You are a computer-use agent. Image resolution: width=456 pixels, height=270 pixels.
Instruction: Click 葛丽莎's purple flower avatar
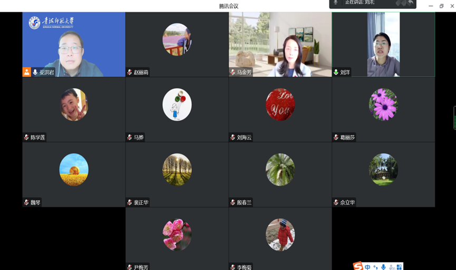[383, 104]
